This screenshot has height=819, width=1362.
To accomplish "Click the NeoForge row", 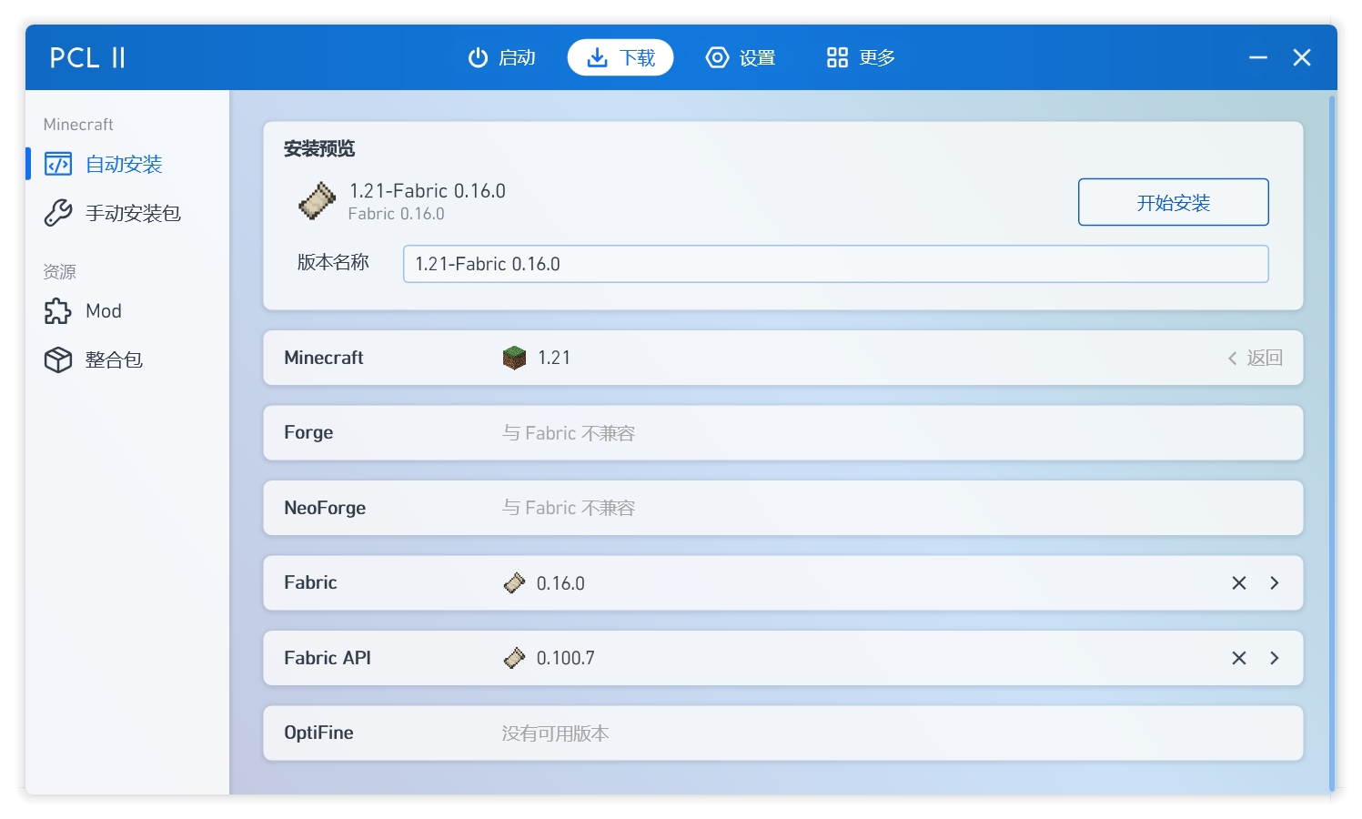I will (782, 508).
